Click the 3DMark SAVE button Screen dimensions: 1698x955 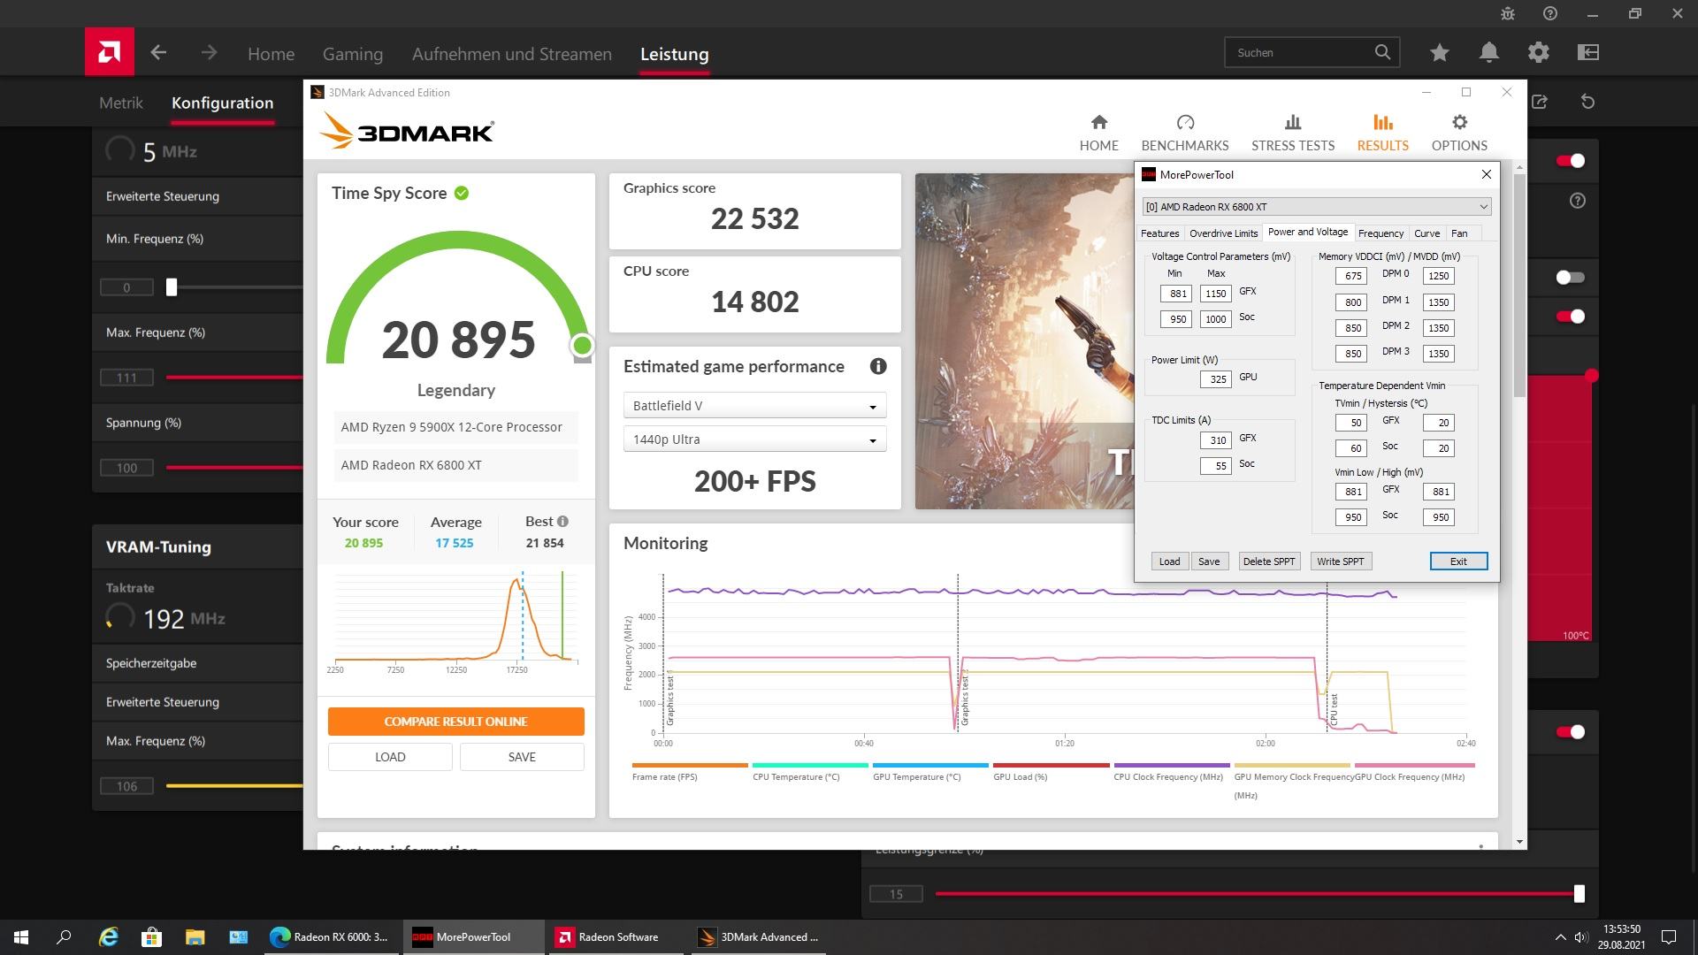coord(522,757)
